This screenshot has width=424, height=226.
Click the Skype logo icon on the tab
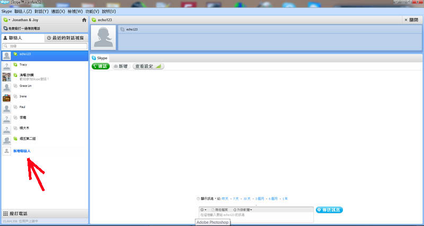click(x=94, y=58)
